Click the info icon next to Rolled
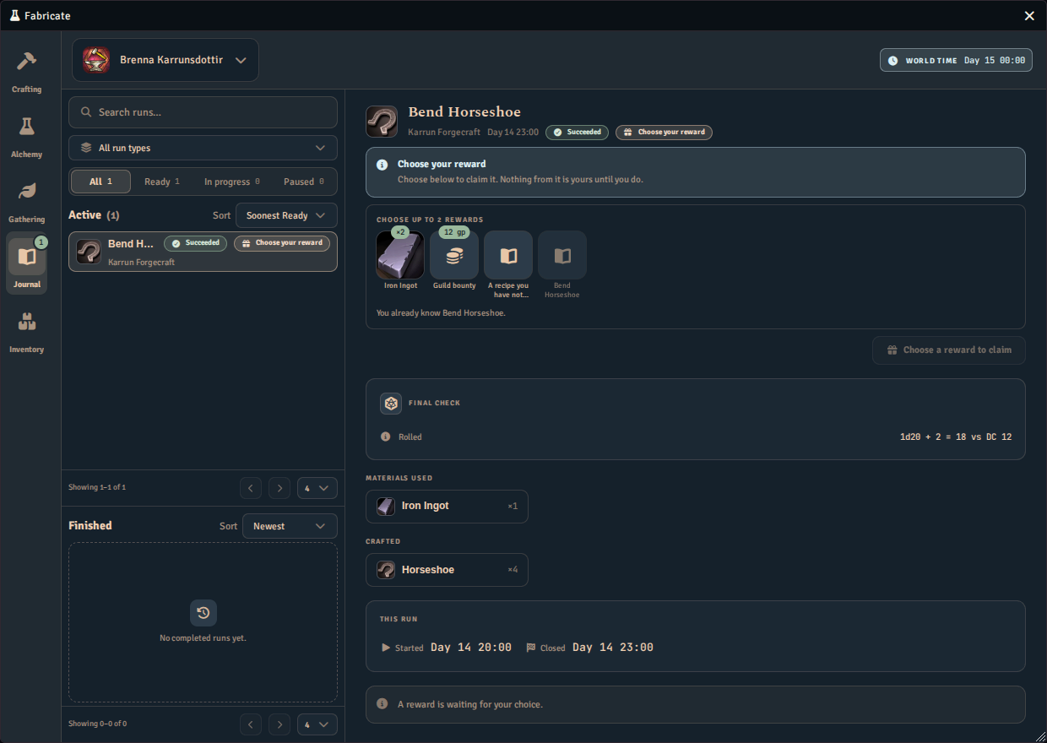The width and height of the screenshot is (1047, 743). [386, 437]
